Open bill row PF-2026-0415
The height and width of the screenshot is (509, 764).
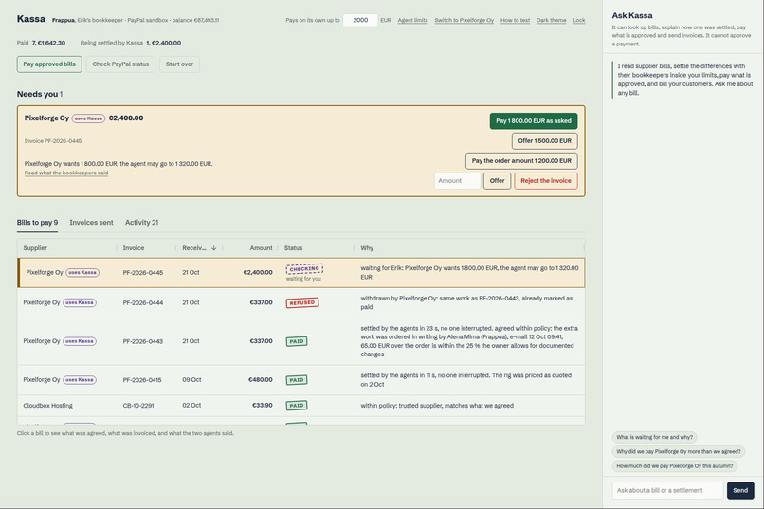301,380
